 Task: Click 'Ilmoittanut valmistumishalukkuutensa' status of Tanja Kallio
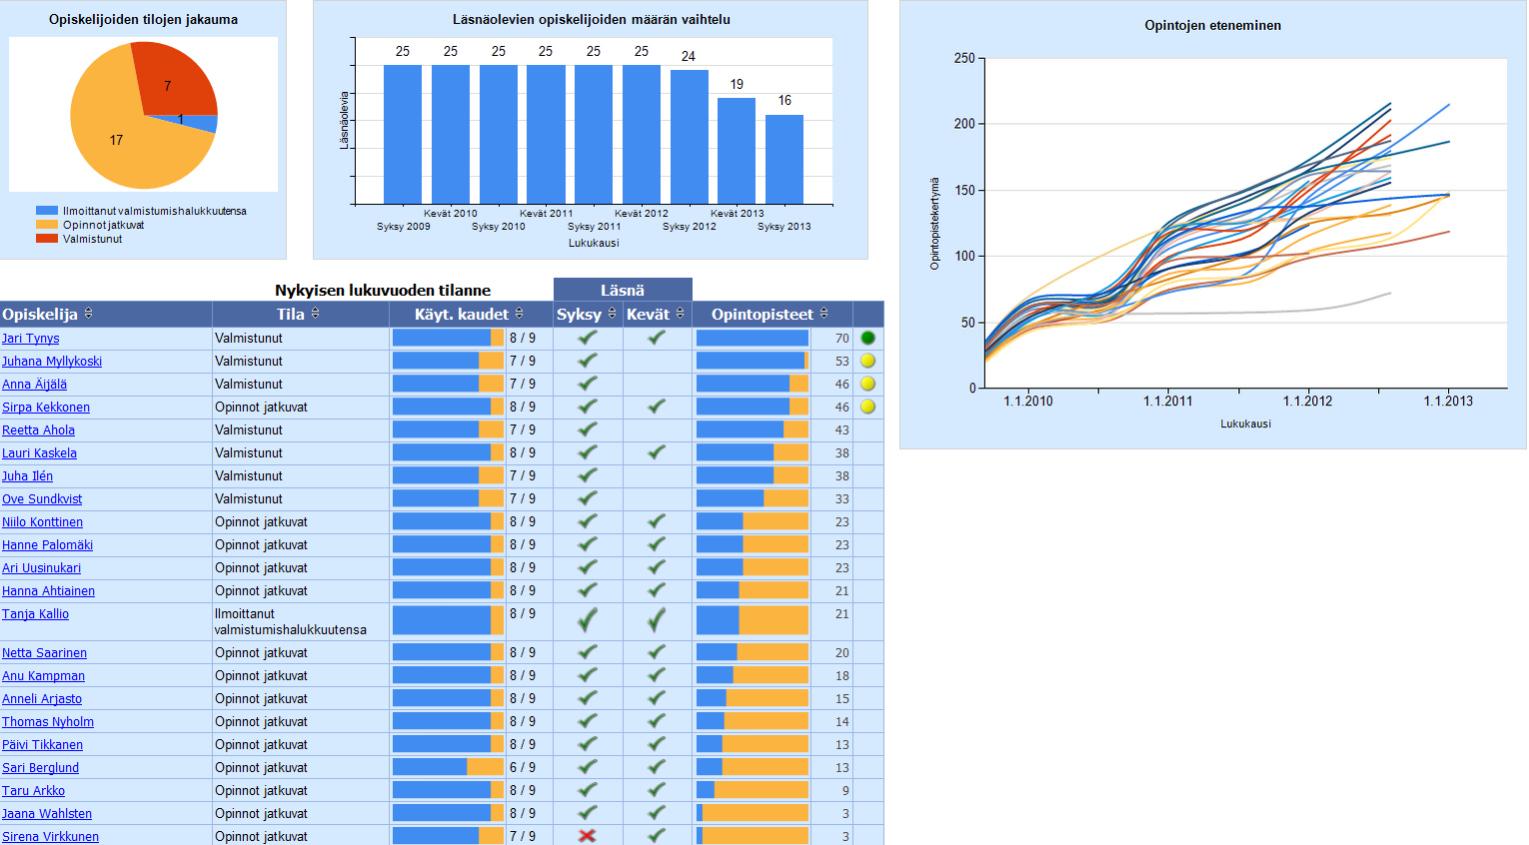click(291, 621)
